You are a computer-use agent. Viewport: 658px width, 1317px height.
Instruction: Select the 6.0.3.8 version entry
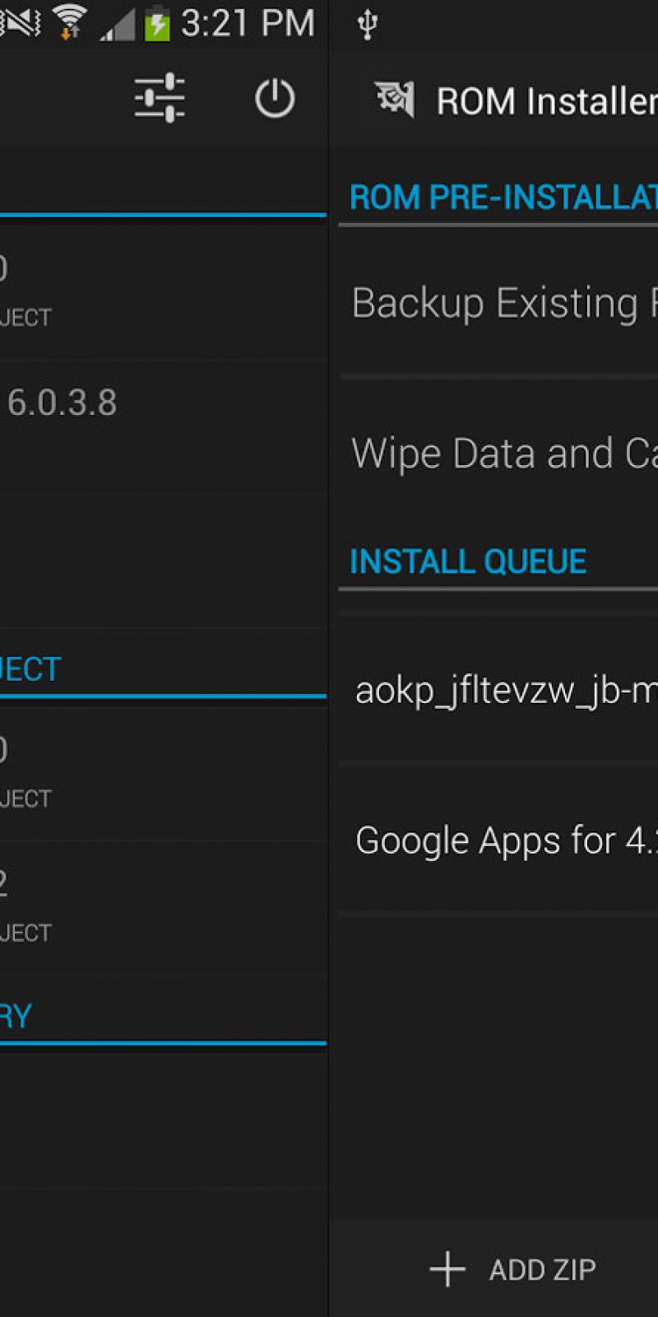point(63,403)
